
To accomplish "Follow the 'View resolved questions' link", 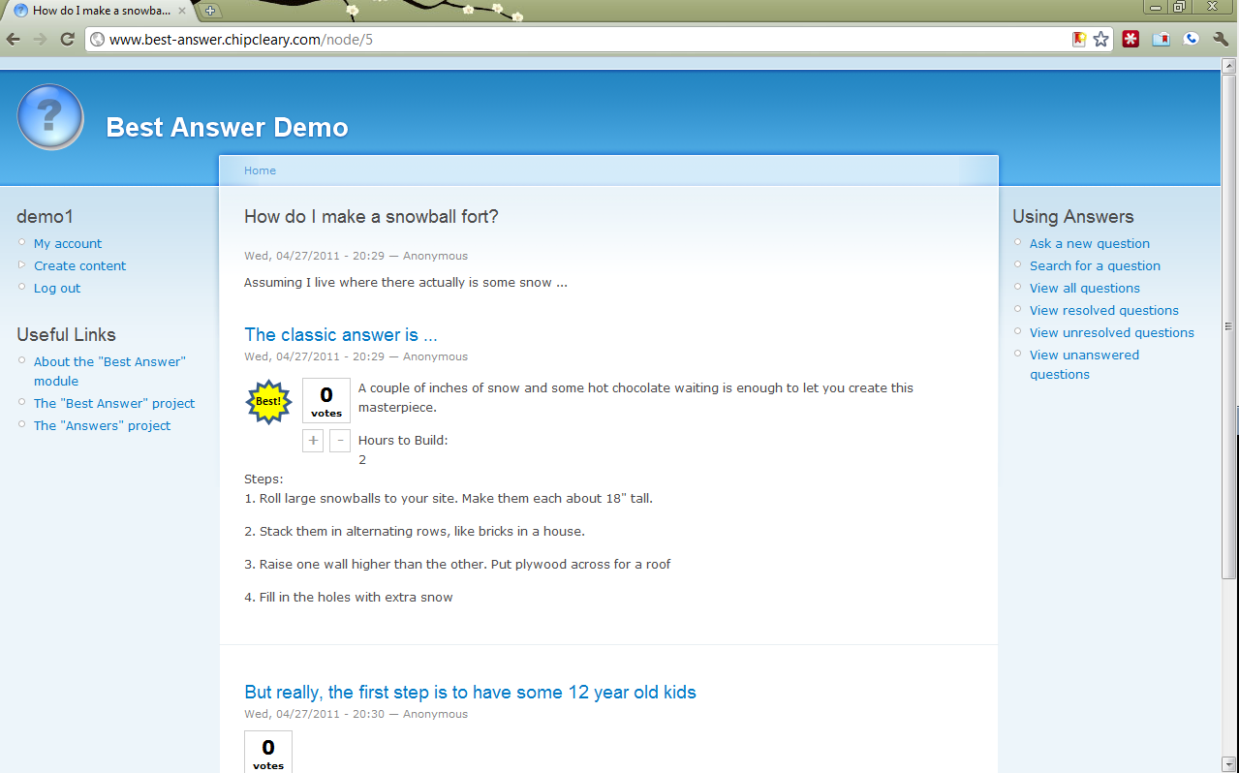I will (1103, 310).
